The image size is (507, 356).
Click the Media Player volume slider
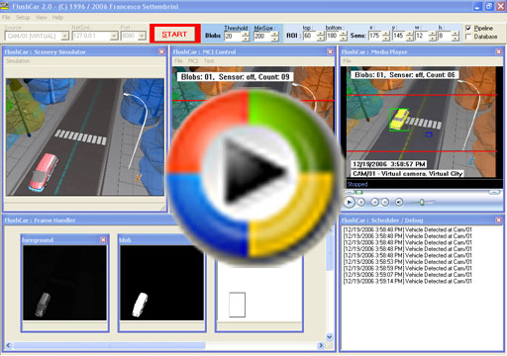[422, 202]
